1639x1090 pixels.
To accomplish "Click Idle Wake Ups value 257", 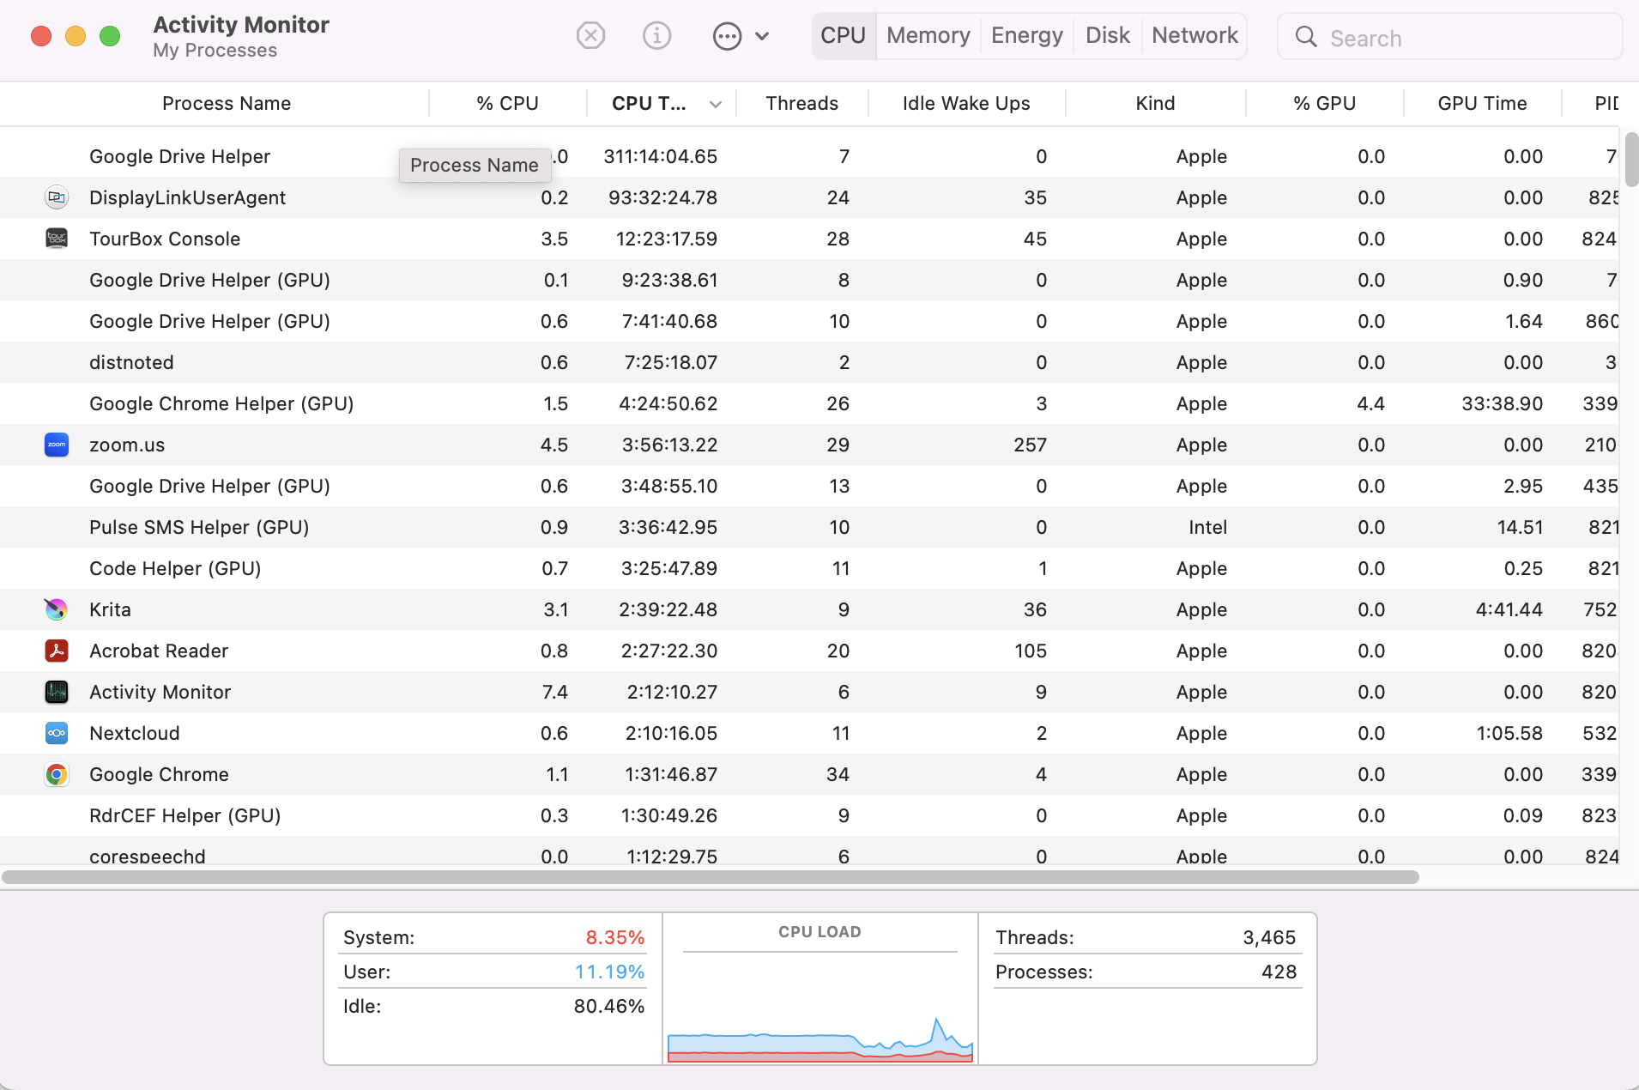I will click(1030, 445).
